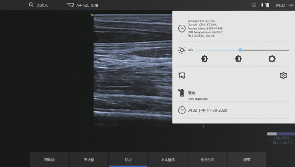Open the 频率 frequency control
This screenshot has height=167, width=295.
[247, 160]
